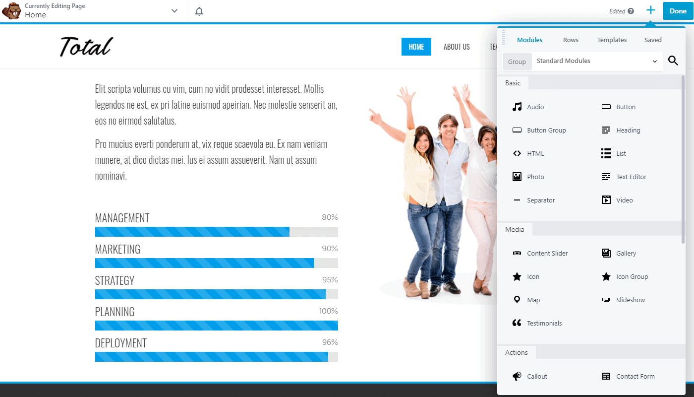Click the people celebrating photo
The image size is (694, 397).
click(433, 194)
